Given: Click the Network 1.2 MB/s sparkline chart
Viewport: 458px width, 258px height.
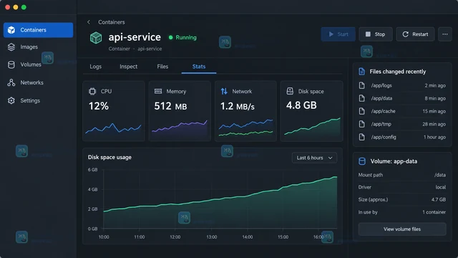Looking at the screenshot, I should click(245, 128).
